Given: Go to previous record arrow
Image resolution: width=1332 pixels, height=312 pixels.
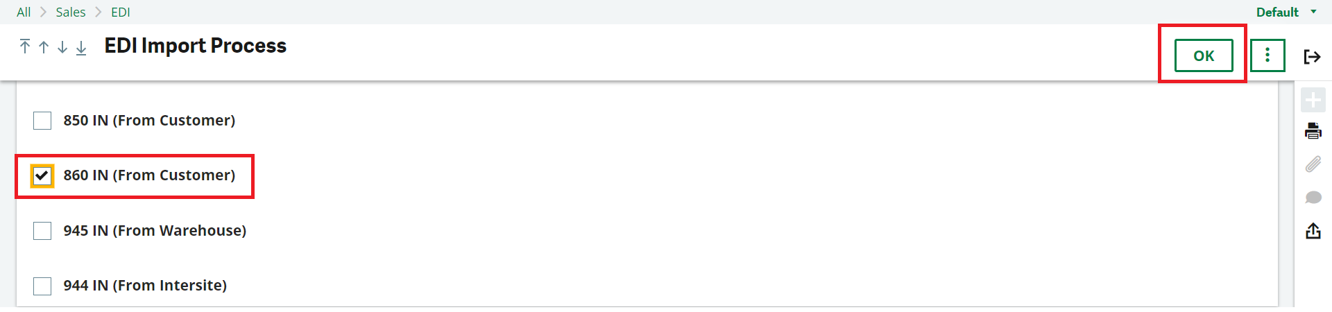Looking at the screenshot, I should coord(44,46).
